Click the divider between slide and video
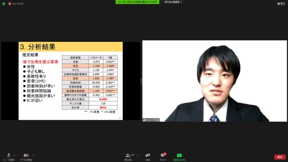288x162 pixels. (141, 81)
